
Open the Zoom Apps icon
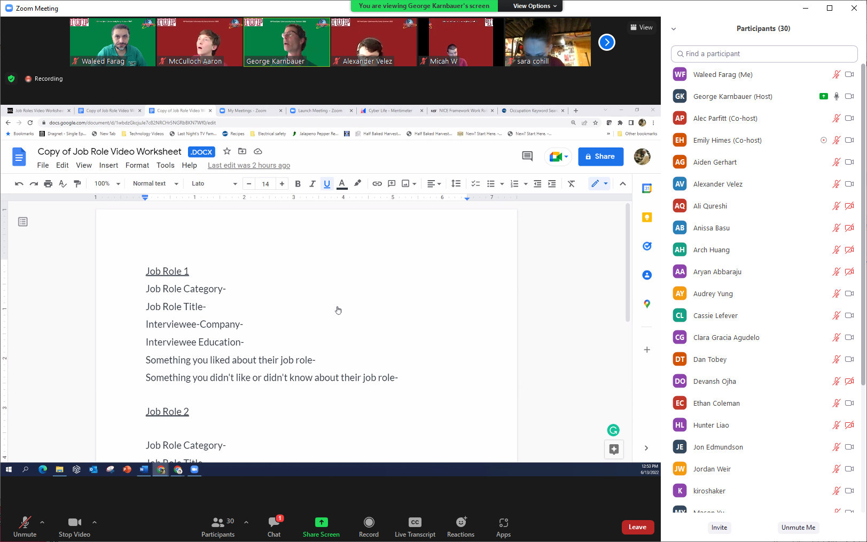click(503, 522)
